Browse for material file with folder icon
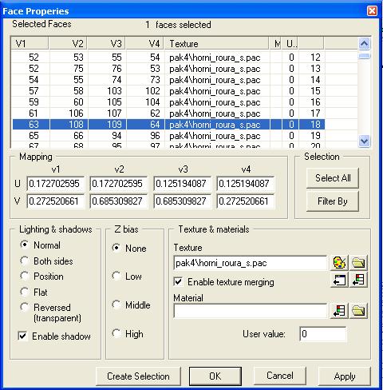383x390 pixels. [x=358, y=311]
